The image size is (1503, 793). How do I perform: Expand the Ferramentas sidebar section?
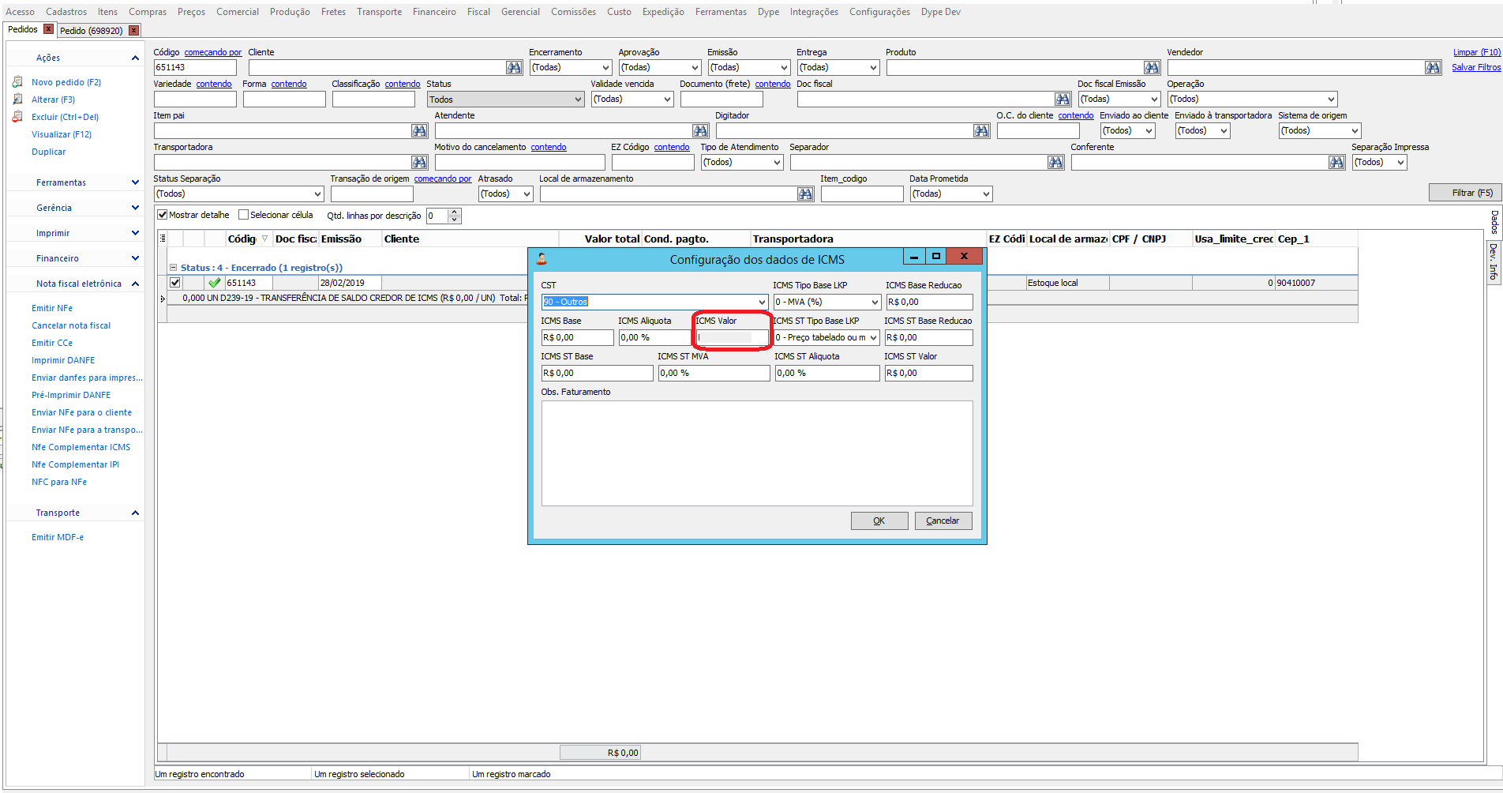pyautogui.click(x=135, y=182)
